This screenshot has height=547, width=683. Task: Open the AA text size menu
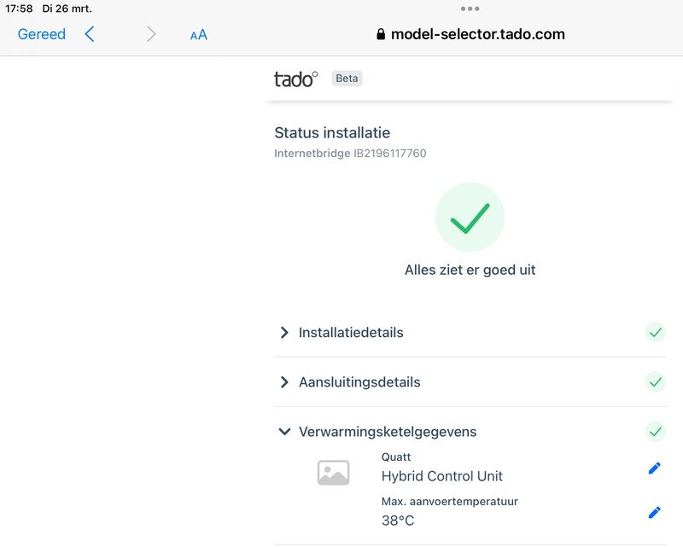pyautogui.click(x=199, y=35)
